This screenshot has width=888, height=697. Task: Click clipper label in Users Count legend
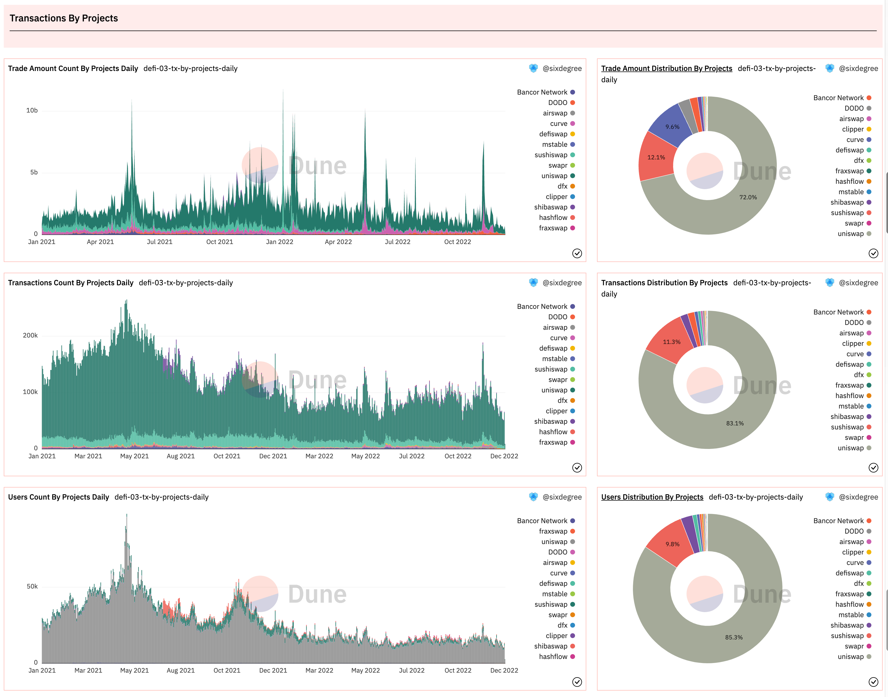[557, 636]
